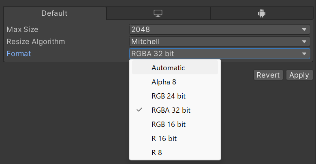Switch to the standalone monitor platform tab
The height and width of the screenshot is (164, 316).
(158, 13)
